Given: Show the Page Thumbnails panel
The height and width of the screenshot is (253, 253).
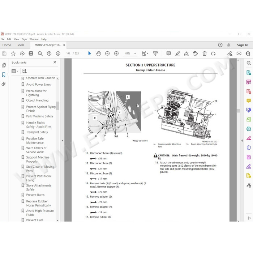Looking at the screenshot, I should pos(4,65).
